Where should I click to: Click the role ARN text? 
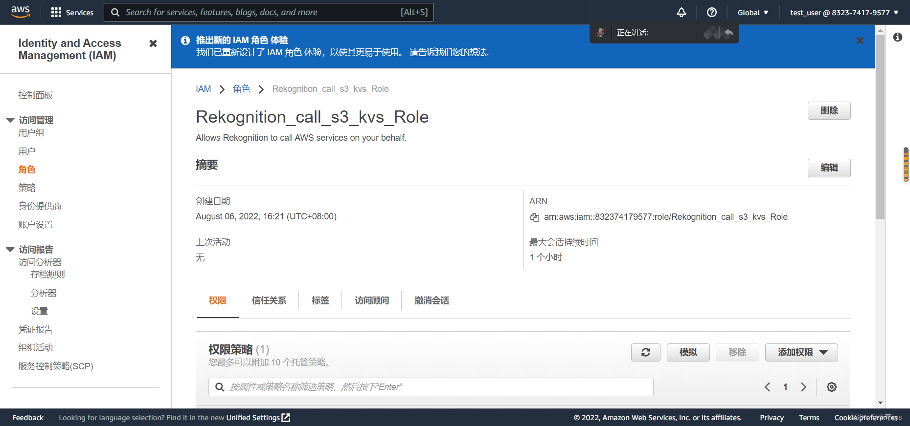pyautogui.click(x=666, y=217)
